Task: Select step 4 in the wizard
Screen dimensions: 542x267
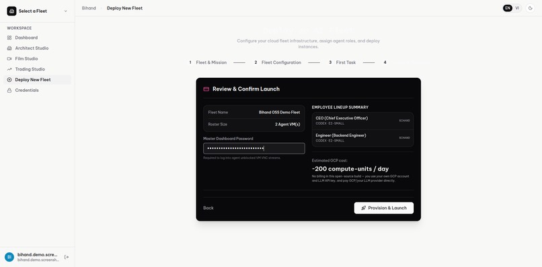Action: (385, 62)
